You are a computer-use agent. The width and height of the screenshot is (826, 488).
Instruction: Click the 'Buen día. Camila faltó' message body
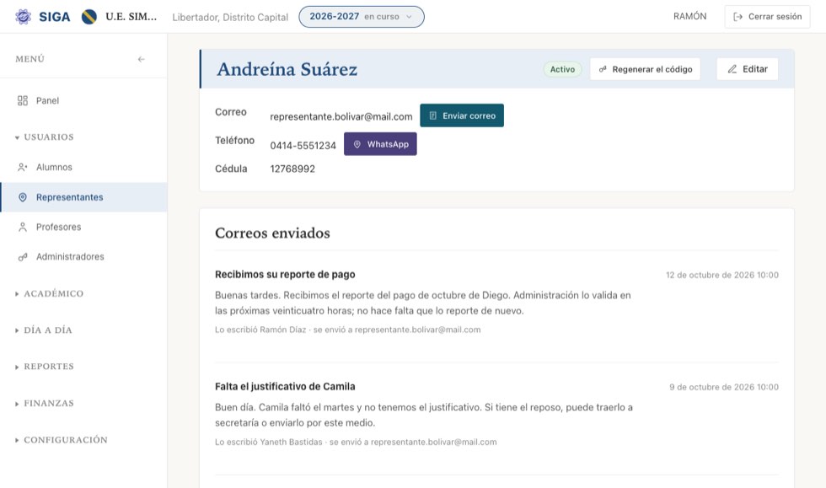[423, 415]
